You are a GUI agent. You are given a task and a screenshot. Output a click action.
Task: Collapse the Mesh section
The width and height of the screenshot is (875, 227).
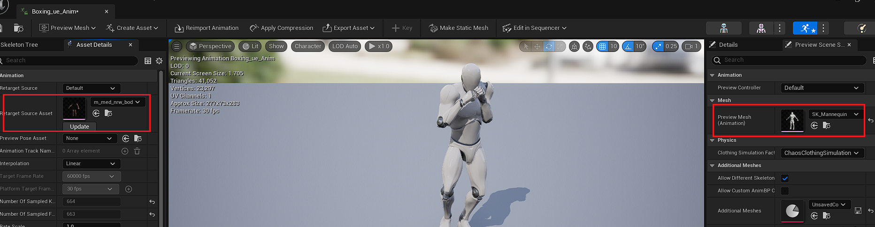(712, 101)
